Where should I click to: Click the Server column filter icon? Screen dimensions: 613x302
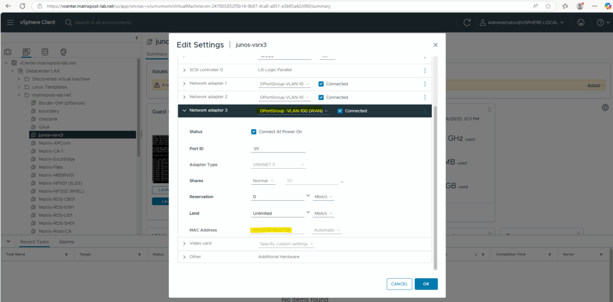pos(600,254)
